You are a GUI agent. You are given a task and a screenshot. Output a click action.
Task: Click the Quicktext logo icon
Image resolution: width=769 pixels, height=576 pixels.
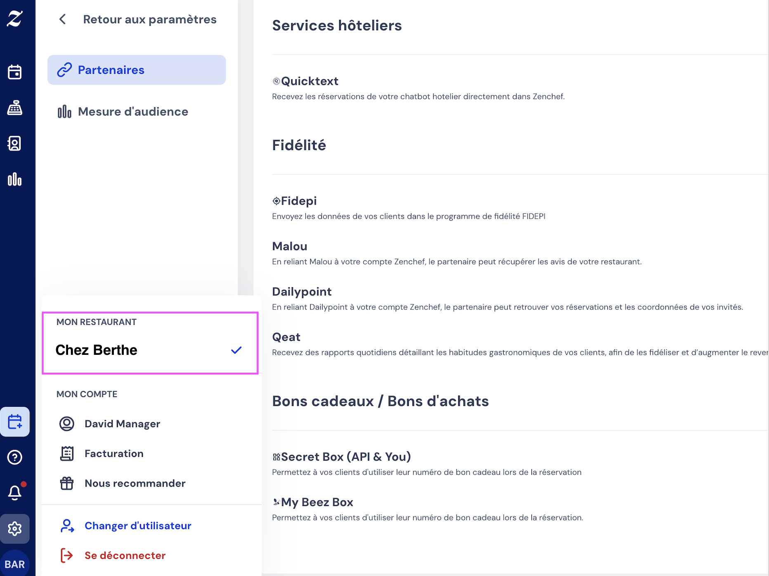(x=276, y=81)
